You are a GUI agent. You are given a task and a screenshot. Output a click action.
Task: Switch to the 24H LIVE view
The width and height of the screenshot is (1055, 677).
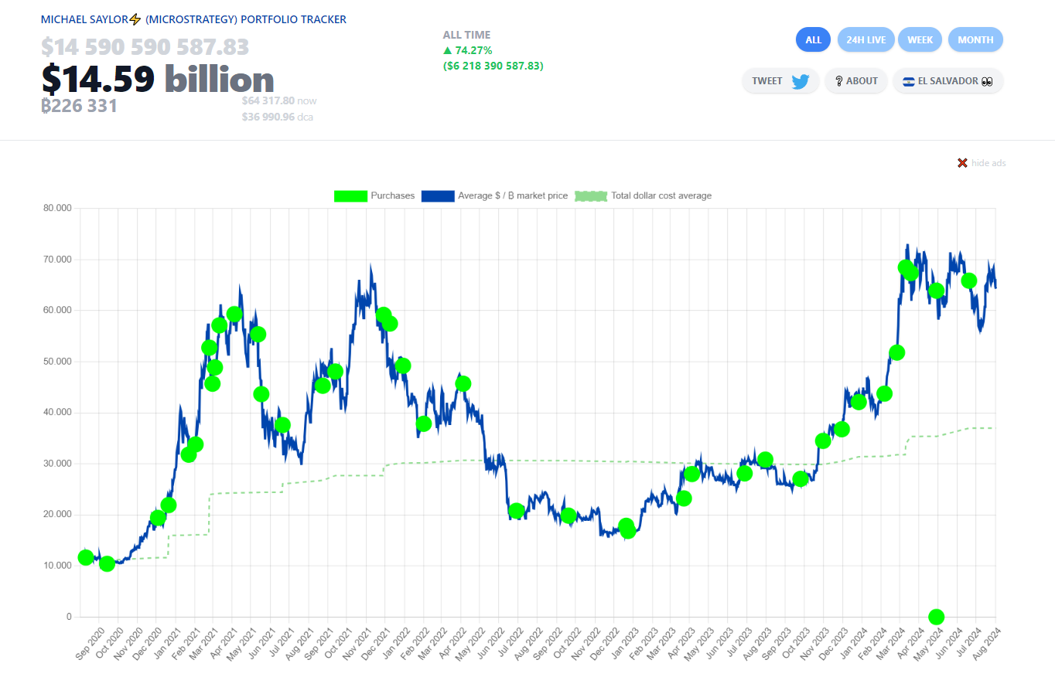[x=866, y=39]
